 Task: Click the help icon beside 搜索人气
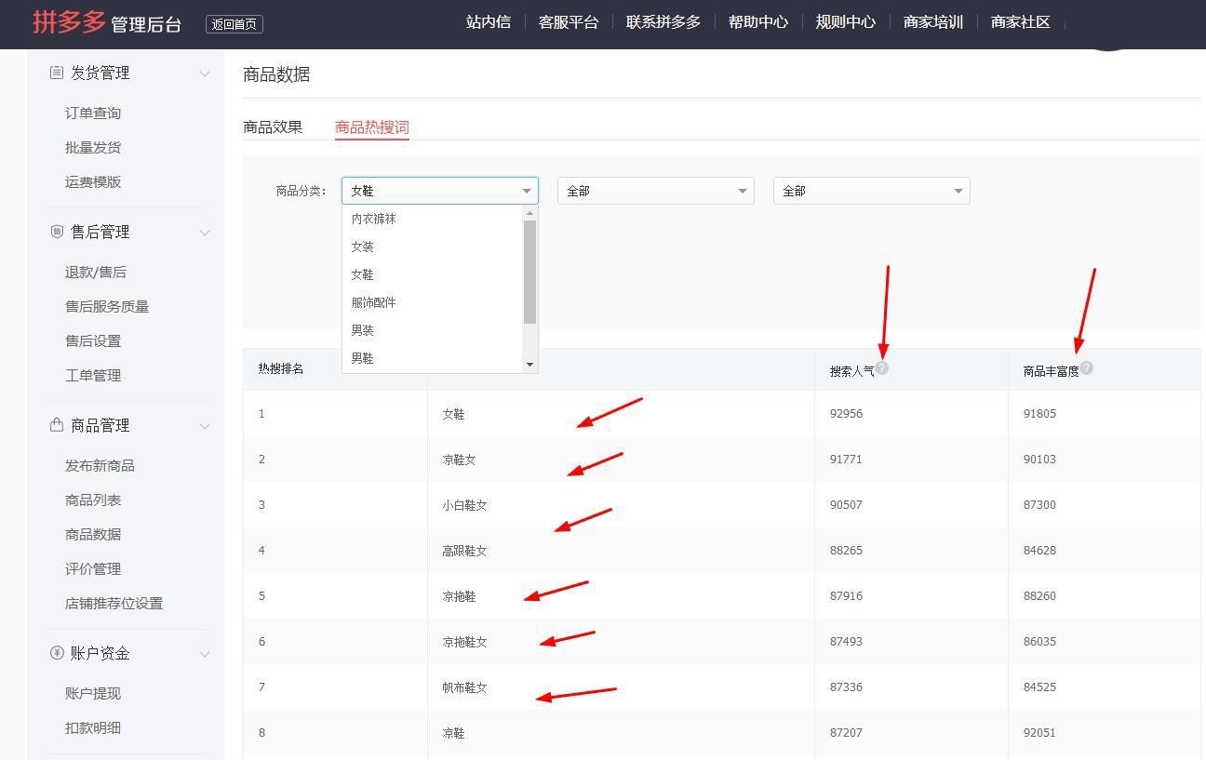pyautogui.click(x=882, y=368)
